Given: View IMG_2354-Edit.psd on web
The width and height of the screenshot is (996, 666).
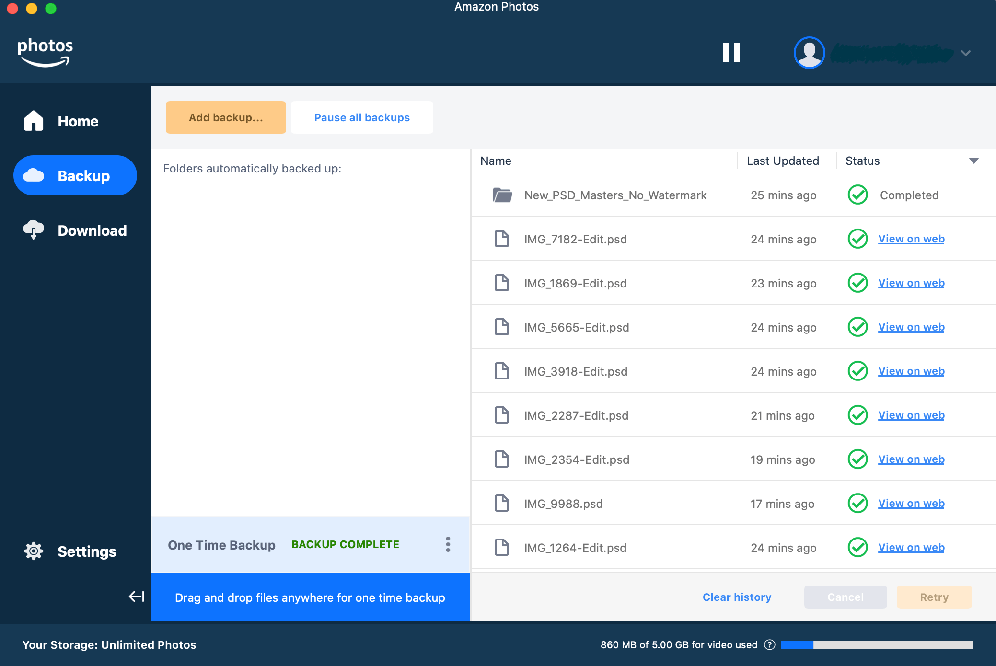Looking at the screenshot, I should coord(911,459).
